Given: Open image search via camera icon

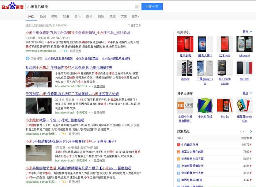Looking at the screenshot, I should pos(137,7).
